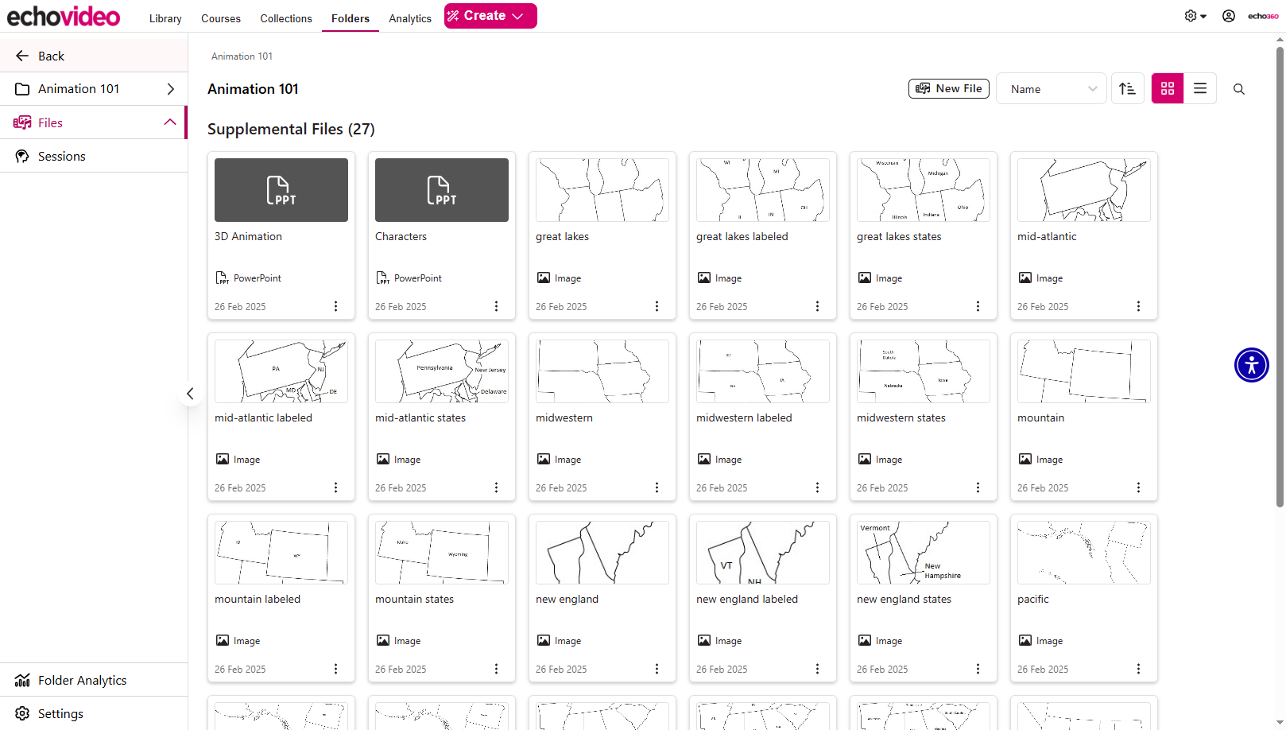Go to the Collections tab
Image resolution: width=1286 pixels, height=730 pixels.
(286, 18)
